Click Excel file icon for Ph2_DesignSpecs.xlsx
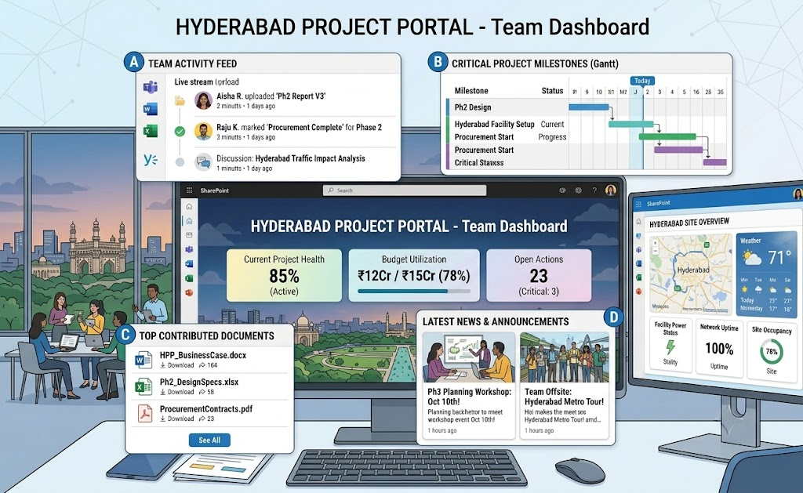 [143, 386]
